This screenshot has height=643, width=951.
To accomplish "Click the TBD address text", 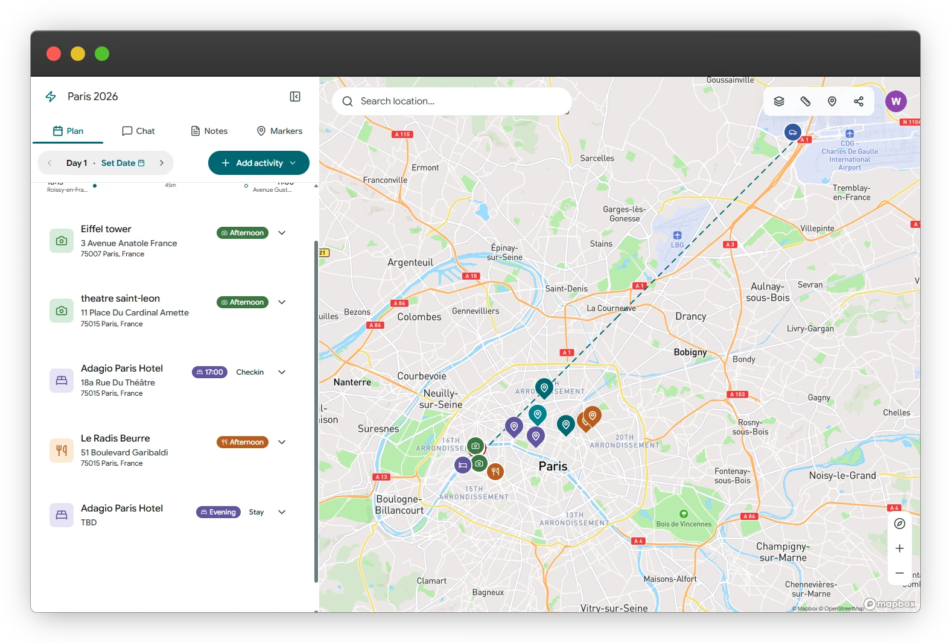I will [89, 522].
